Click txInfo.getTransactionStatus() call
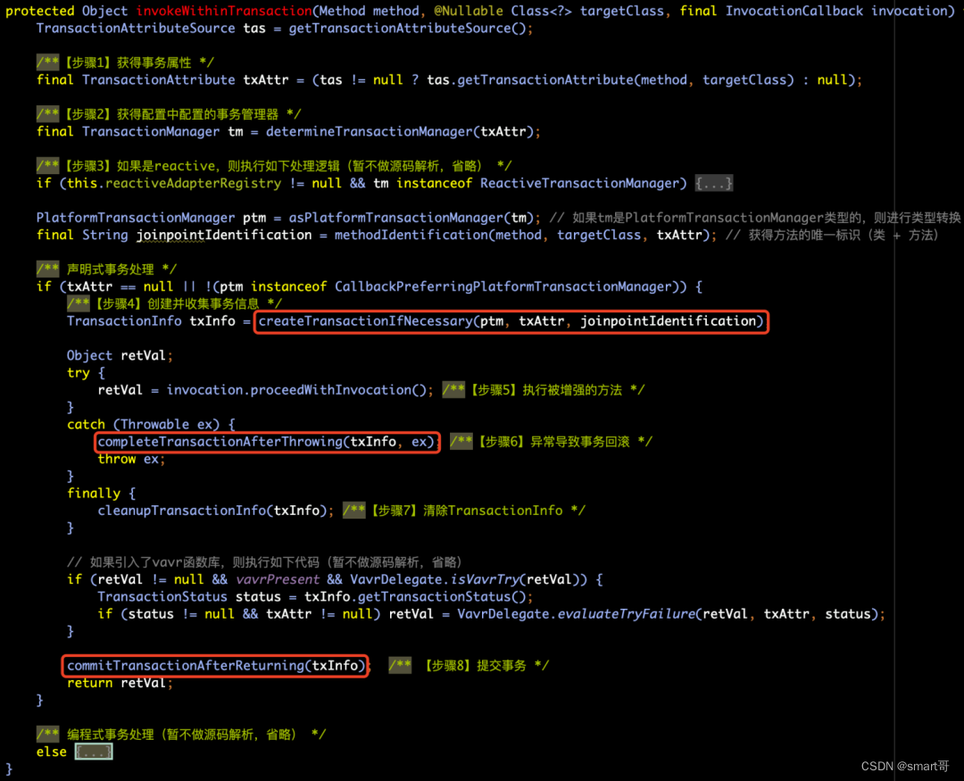 [415, 596]
